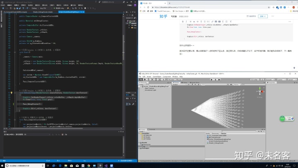Viewport: 298px width, 168px height.
Task: Click the Unity Step frame button
Action: pos(219,79)
